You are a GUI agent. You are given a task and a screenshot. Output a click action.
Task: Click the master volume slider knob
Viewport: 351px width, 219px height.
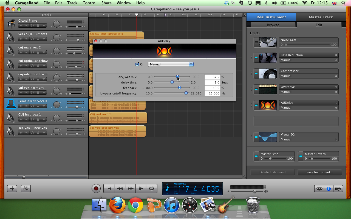pyautogui.click(x=255, y=191)
